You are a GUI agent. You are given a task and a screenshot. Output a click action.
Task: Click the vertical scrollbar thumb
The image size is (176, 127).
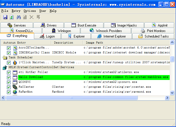pyautogui.click(x=172, y=59)
